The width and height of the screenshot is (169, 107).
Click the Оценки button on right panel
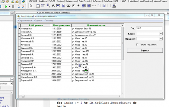click(x=145, y=51)
